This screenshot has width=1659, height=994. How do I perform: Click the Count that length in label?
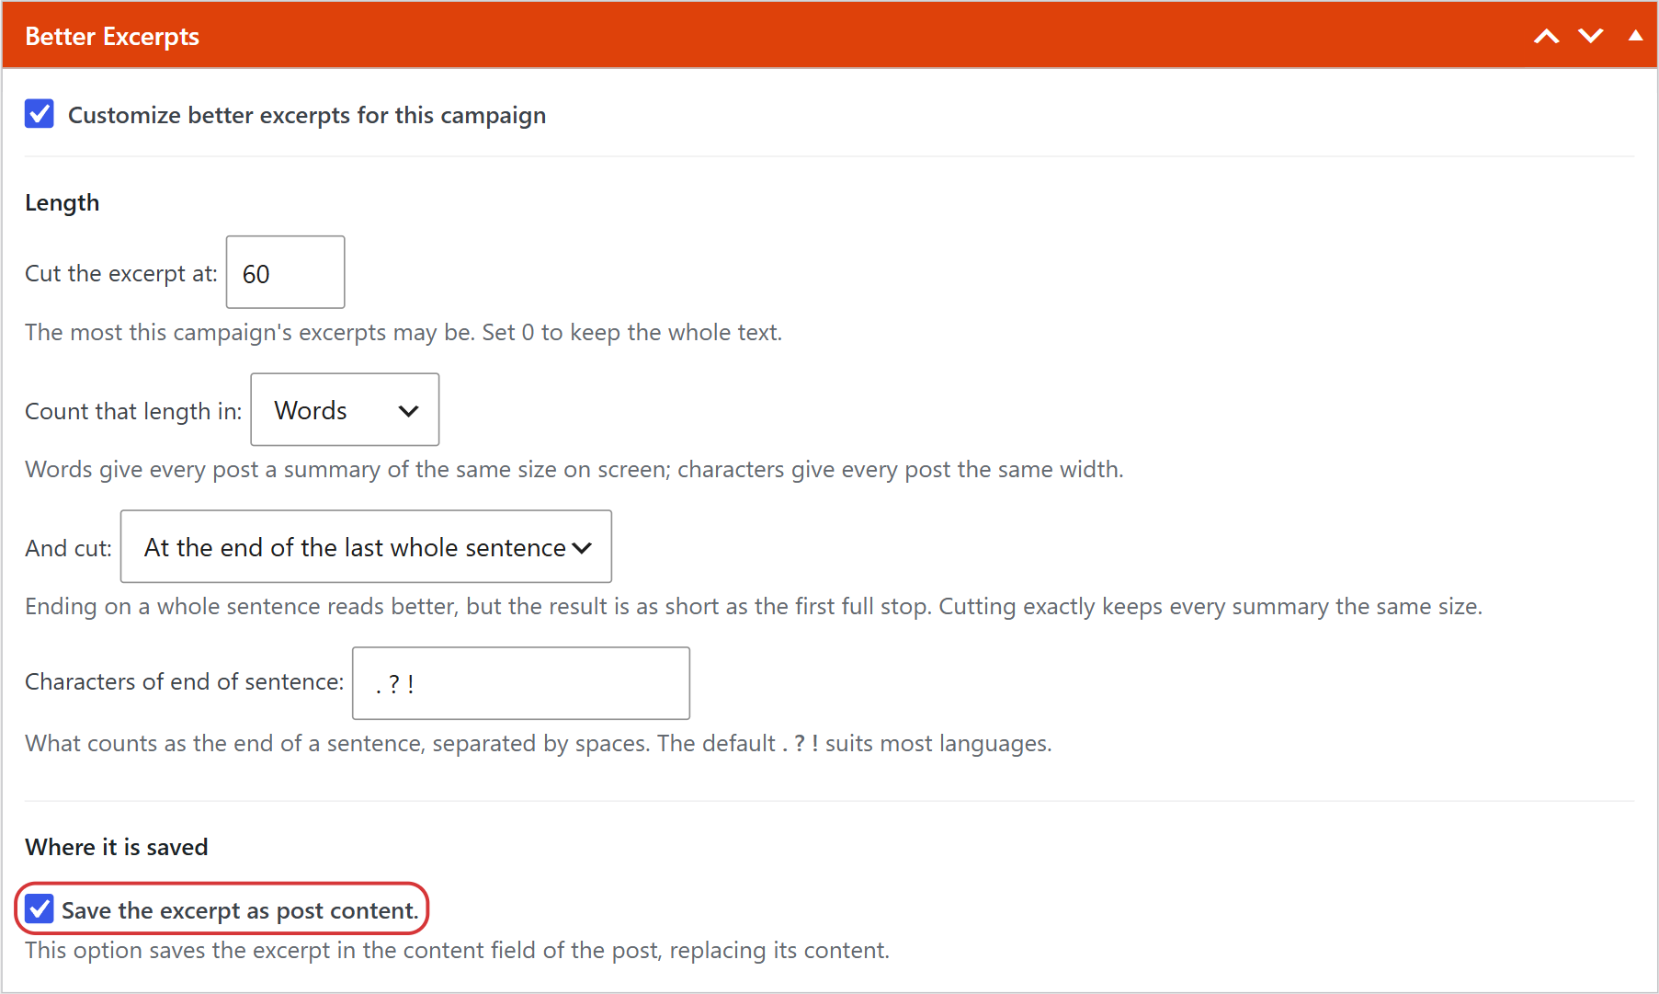pos(133,411)
